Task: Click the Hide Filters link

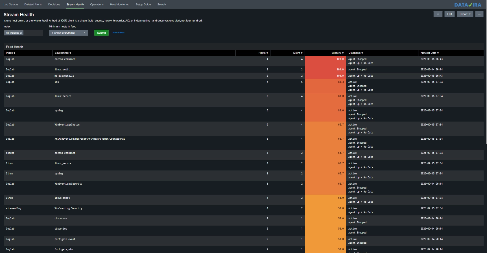Action: pyautogui.click(x=119, y=33)
